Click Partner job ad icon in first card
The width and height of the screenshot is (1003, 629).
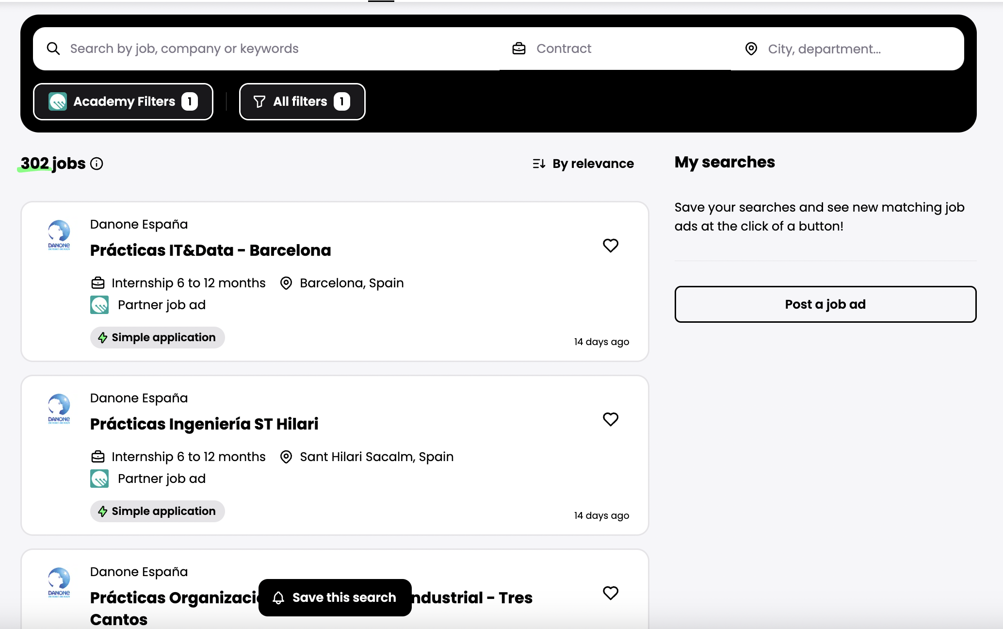99,305
